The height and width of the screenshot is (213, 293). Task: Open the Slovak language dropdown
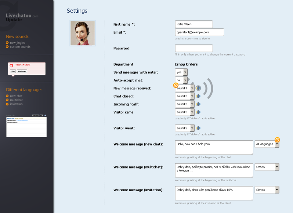click(x=277, y=190)
